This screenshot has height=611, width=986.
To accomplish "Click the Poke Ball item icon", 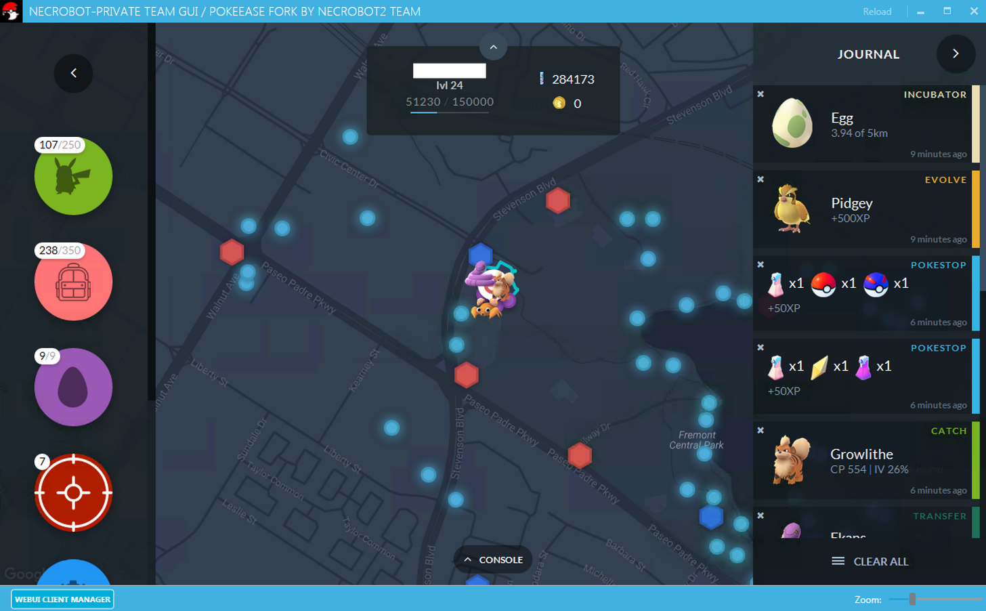I will pyautogui.click(x=823, y=285).
